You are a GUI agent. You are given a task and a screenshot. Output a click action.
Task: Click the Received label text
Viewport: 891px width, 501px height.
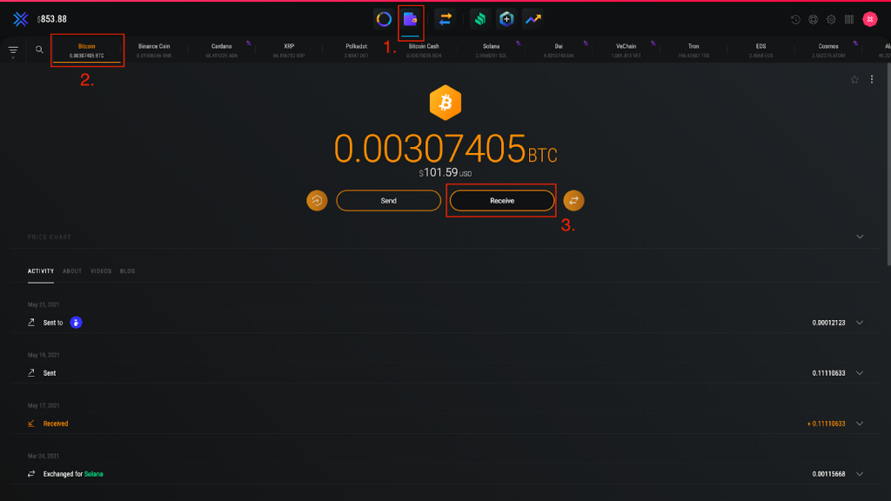(56, 424)
